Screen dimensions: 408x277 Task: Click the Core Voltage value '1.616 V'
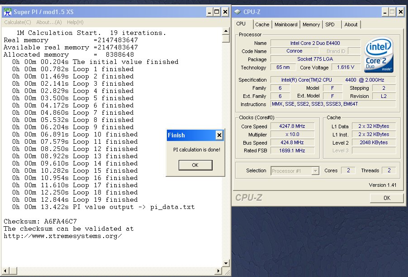[346, 67]
